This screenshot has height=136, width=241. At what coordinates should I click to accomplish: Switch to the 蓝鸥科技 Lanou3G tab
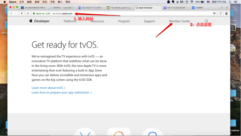point(63,8)
